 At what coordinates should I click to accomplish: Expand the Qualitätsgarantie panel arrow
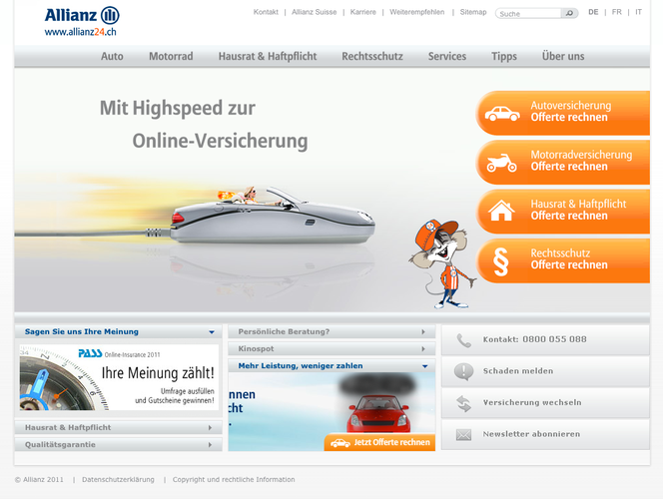[x=210, y=444]
